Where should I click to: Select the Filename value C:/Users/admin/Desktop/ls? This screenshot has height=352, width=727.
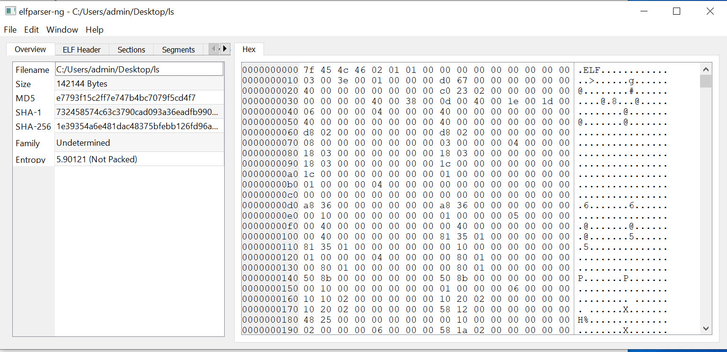139,69
